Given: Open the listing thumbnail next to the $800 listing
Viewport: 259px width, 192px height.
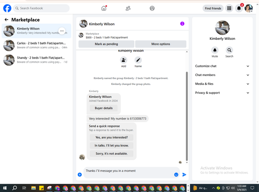Looking at the screenshot, I should pos(81,35).
